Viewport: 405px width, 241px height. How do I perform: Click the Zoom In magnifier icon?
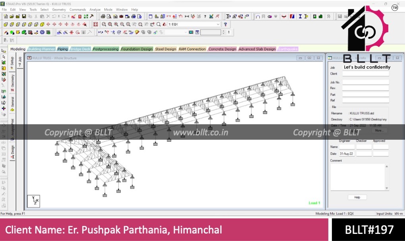[116, 24]
